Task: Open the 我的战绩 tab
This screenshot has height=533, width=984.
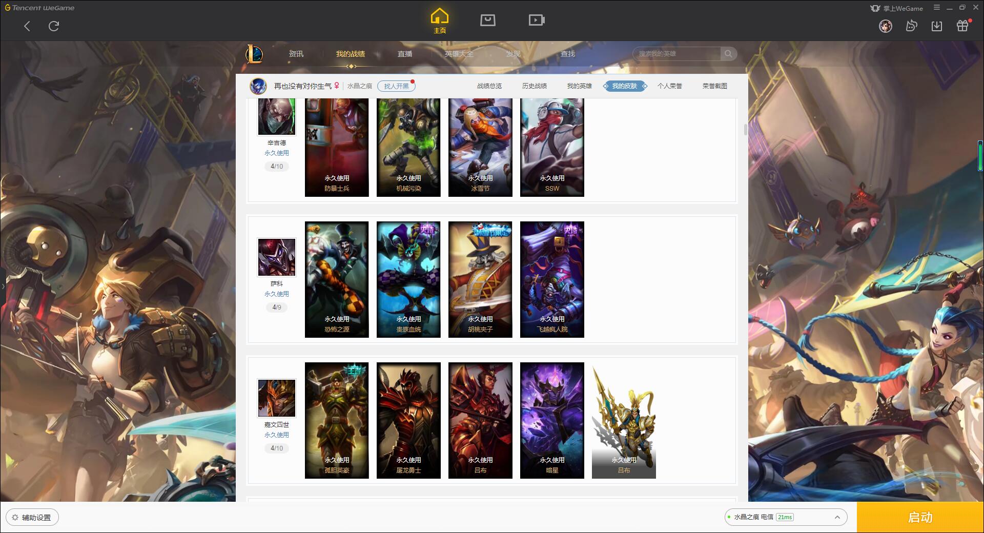Action: point(351,54)
